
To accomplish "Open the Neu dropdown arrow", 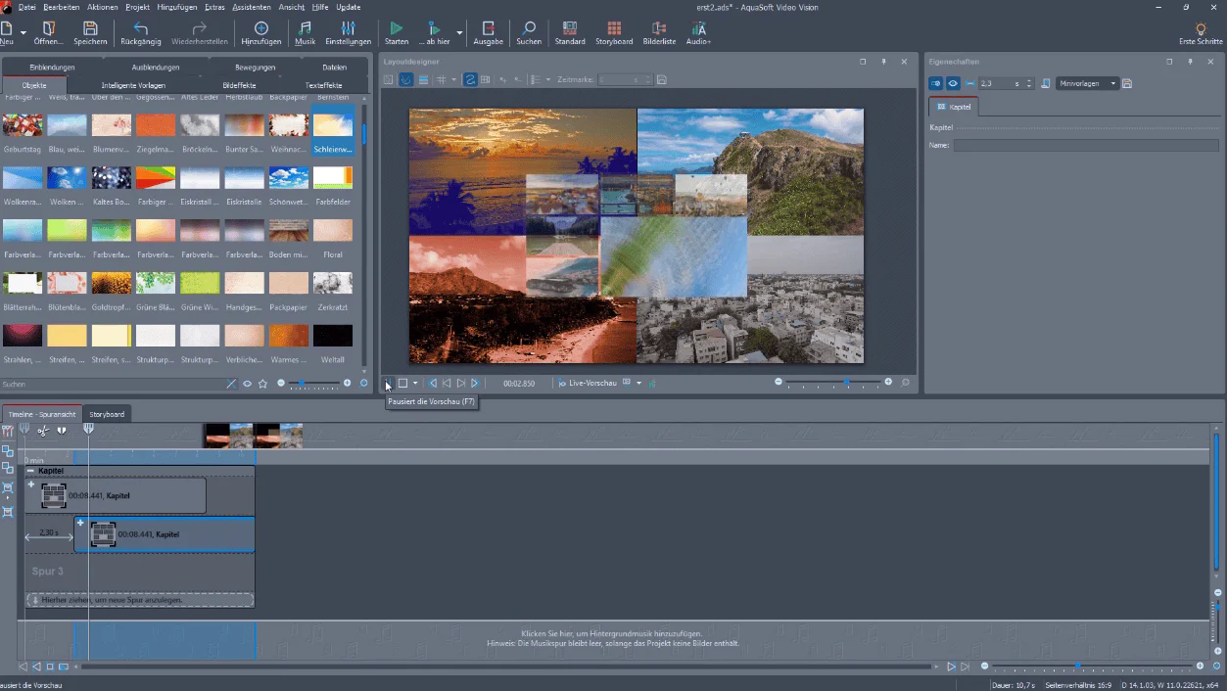I will click(x=23, y=32).
